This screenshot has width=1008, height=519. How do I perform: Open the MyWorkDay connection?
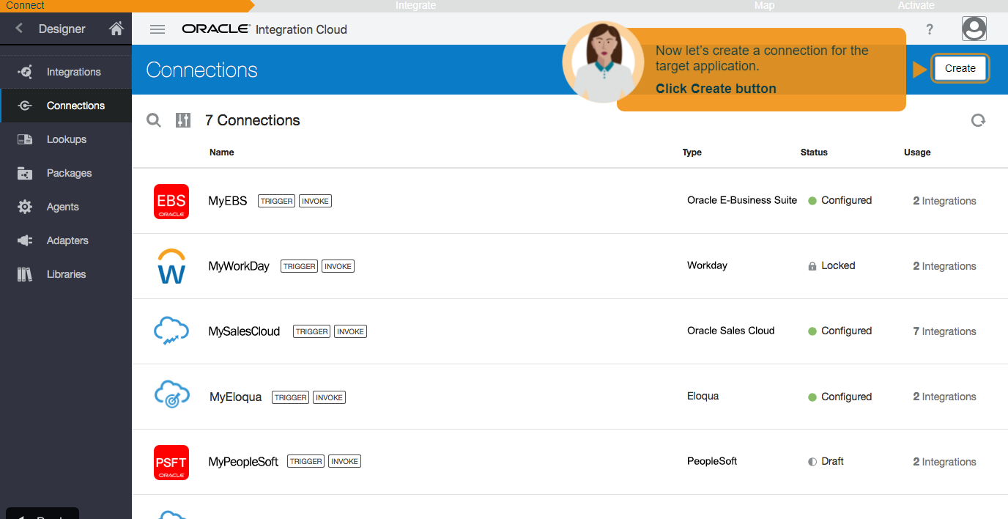click(239, 266)
